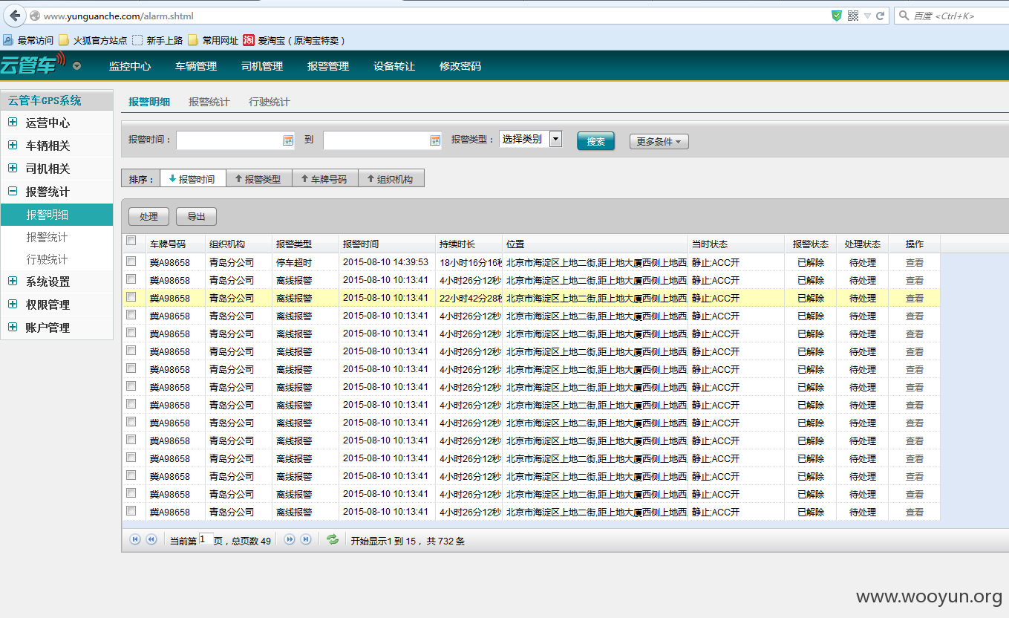
Task: Switch to the 行驶统计 tab above the search bar
Action: coord(270,102)
